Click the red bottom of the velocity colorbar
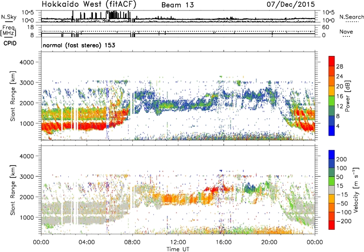The width and height of the screenshot is (364, 252). tap(332, 225)
